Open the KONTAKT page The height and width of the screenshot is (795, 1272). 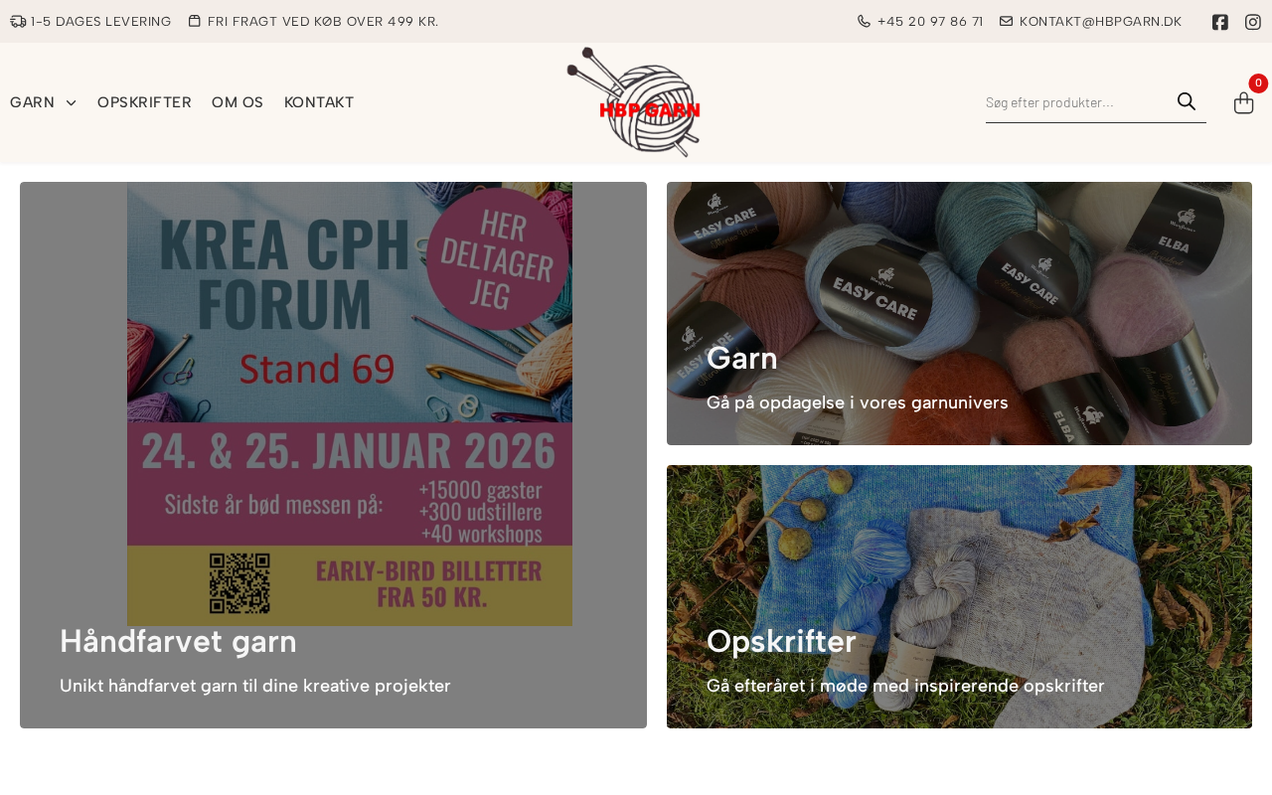[319, 102]
